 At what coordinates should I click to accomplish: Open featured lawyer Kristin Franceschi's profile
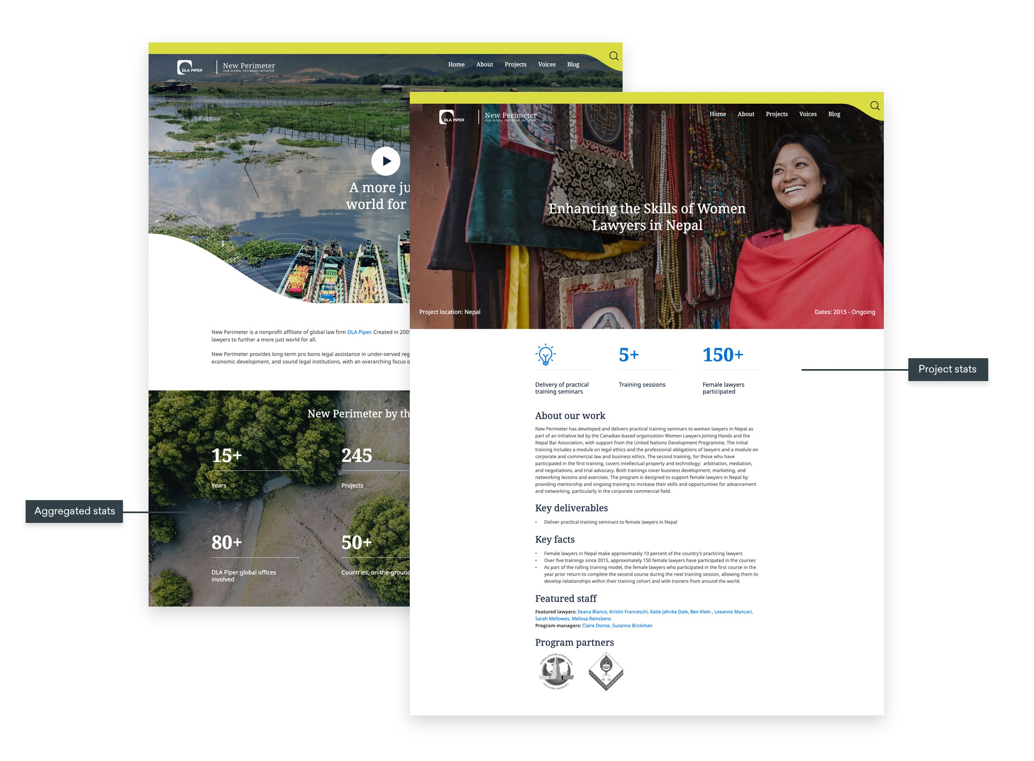pyautogui.click(x=629, y=612)
